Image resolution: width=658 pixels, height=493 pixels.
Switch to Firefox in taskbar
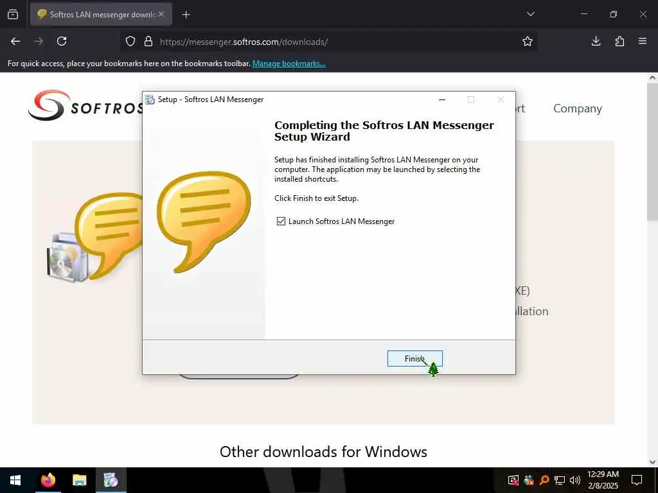[48, 480]
